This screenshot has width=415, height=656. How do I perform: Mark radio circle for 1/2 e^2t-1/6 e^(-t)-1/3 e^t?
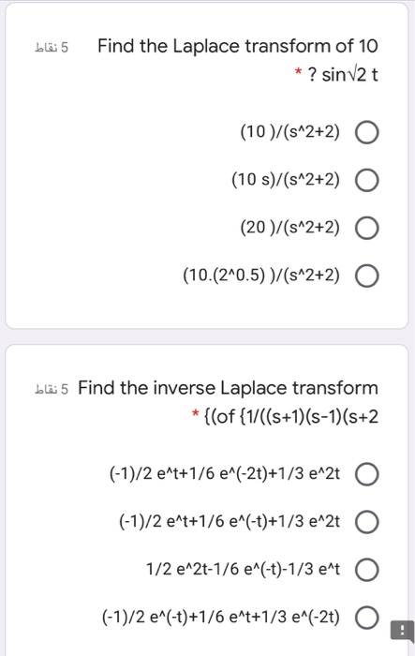pyautogui.click(x=367, y=570)
